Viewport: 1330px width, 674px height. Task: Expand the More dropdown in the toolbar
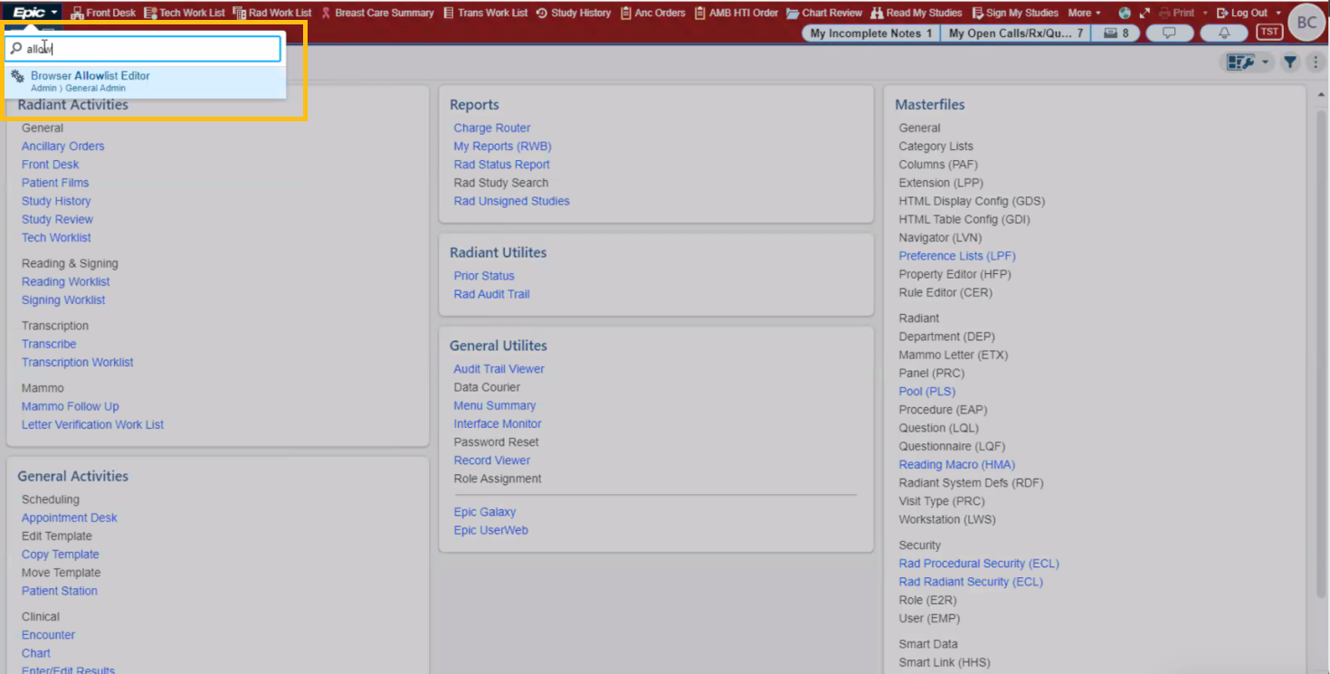tap(1085, 13)
